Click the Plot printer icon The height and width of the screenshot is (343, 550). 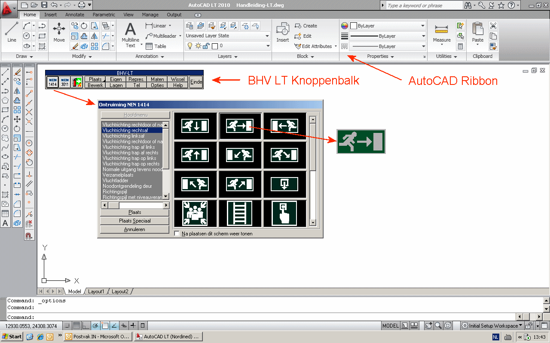pyautogui.click(x=82, y=5)
